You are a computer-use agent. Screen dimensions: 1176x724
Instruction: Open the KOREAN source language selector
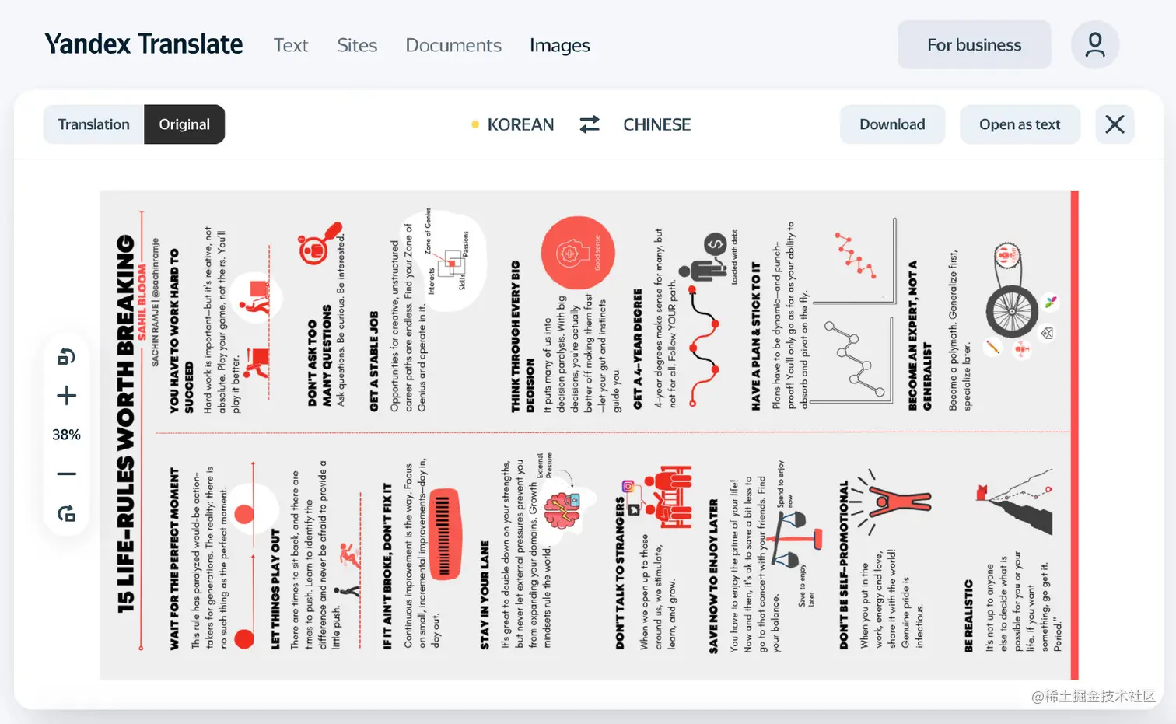coord(520,124)
